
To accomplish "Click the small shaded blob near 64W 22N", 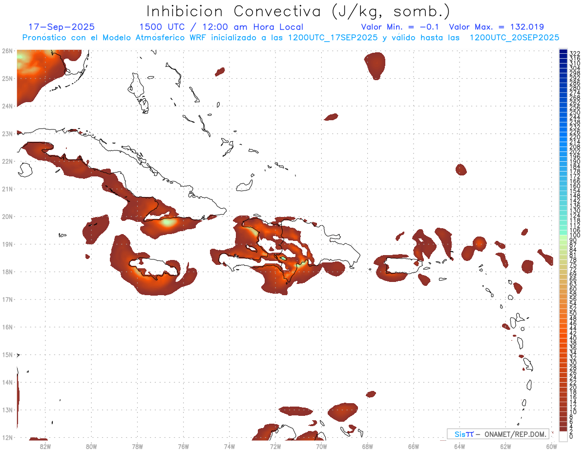I will pos(461,170).
